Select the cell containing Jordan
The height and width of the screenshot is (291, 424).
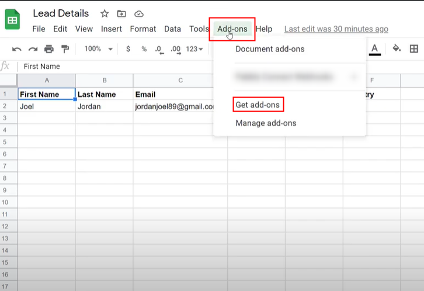coord(105,106)
